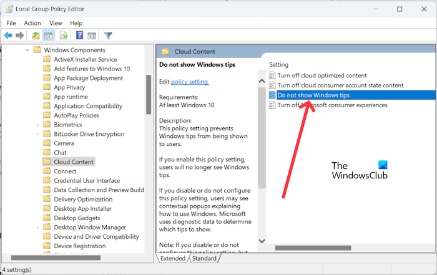Click the description pane vertical scrollbar thumb
Image resolution: width=437 pixels, height=275 pixels.
[262, 138]
